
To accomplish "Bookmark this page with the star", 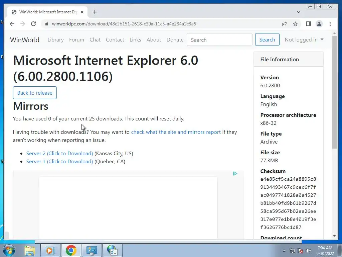I will point(295,24).
